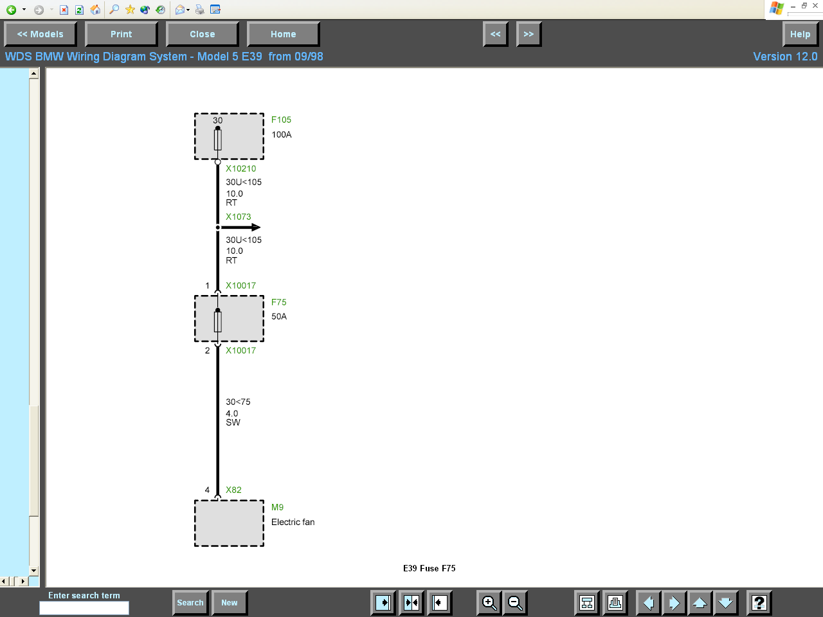Click the Windows flag logo
The height and width of the screenshot is (617, 823).
[x=776, y=8]
